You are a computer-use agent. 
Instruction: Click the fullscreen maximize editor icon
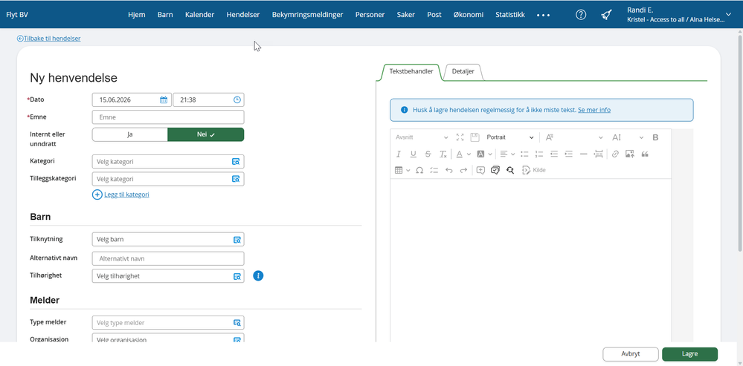point(460,137)
